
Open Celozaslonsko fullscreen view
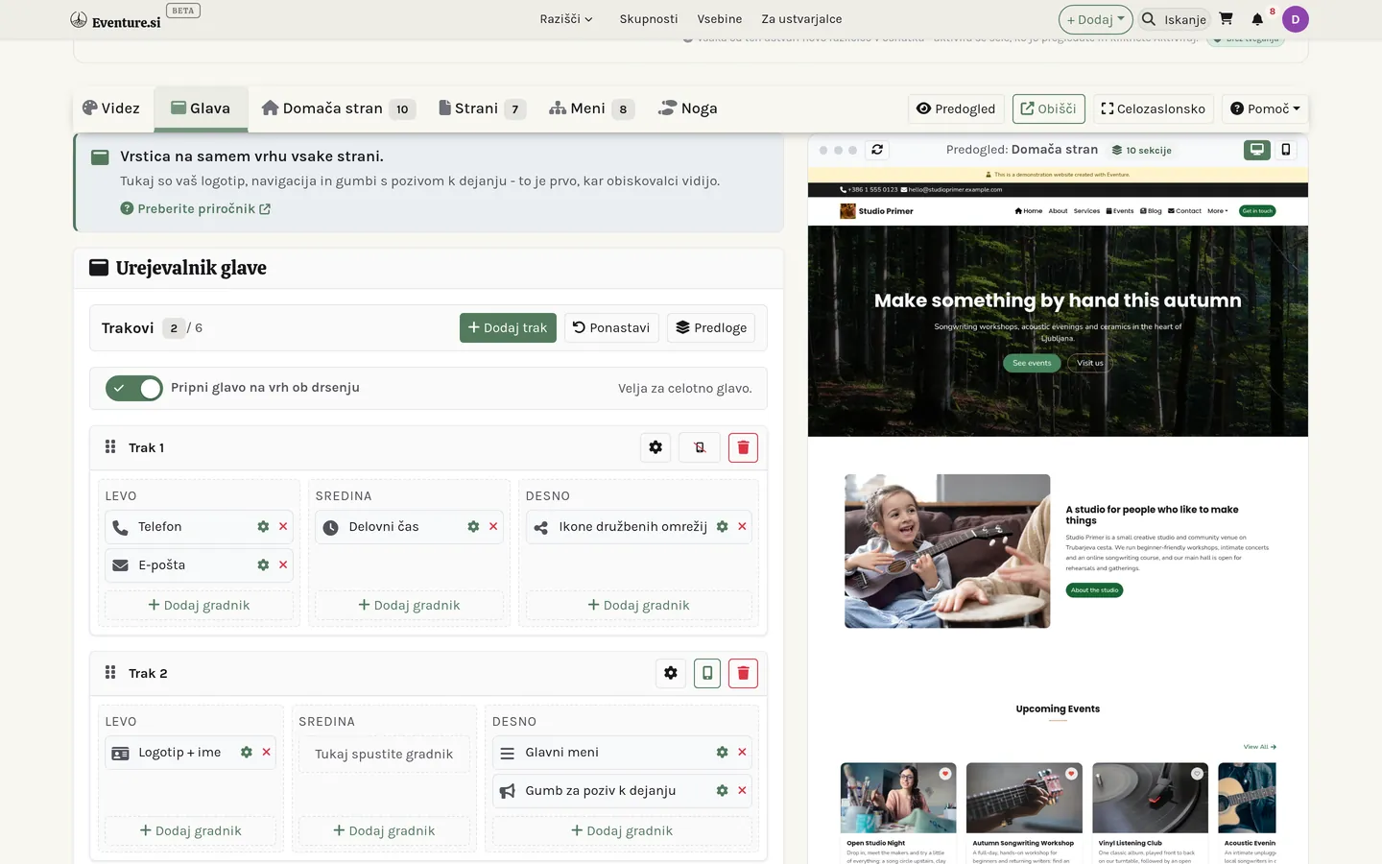pos(1154,108)
